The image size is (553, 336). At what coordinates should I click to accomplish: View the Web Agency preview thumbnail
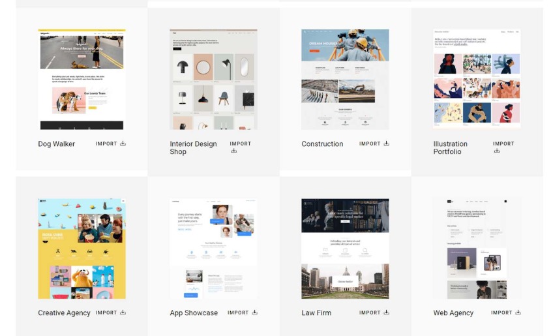tap(477, 249)
